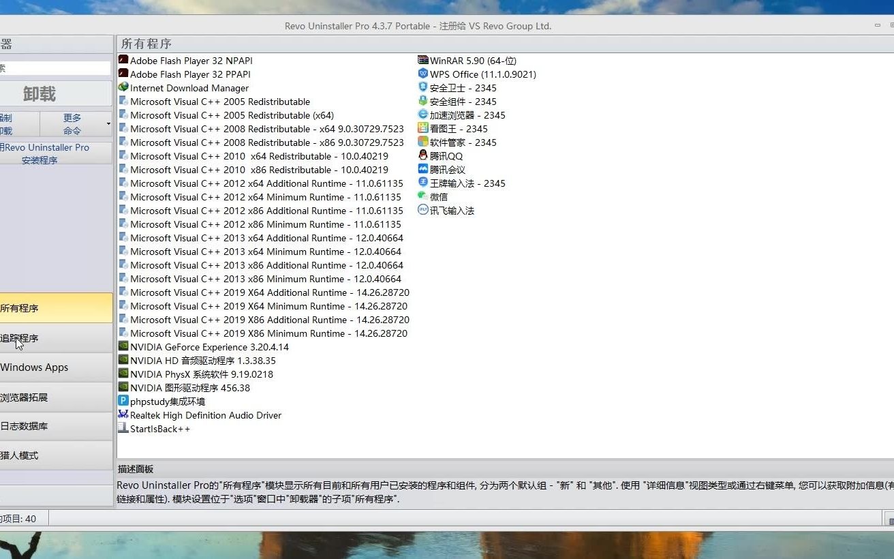Open the 浏览器拓展 module
Viewport: 894px width, 559px height.
point(56,397)
